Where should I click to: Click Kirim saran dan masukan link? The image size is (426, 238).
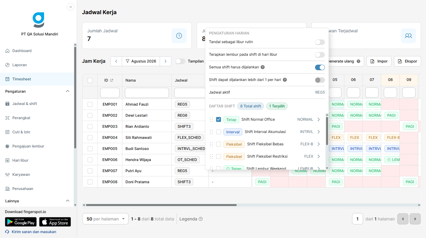point(34,232)
